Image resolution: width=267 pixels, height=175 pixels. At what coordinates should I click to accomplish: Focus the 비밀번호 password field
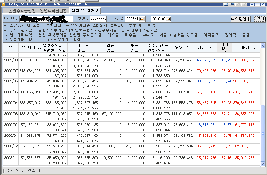(x=98, y=19)
